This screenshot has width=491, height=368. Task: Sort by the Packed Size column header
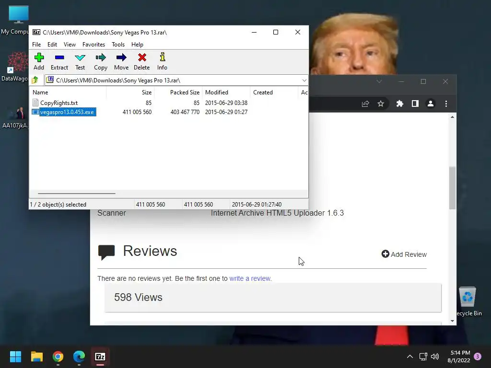tap(178, 92)
